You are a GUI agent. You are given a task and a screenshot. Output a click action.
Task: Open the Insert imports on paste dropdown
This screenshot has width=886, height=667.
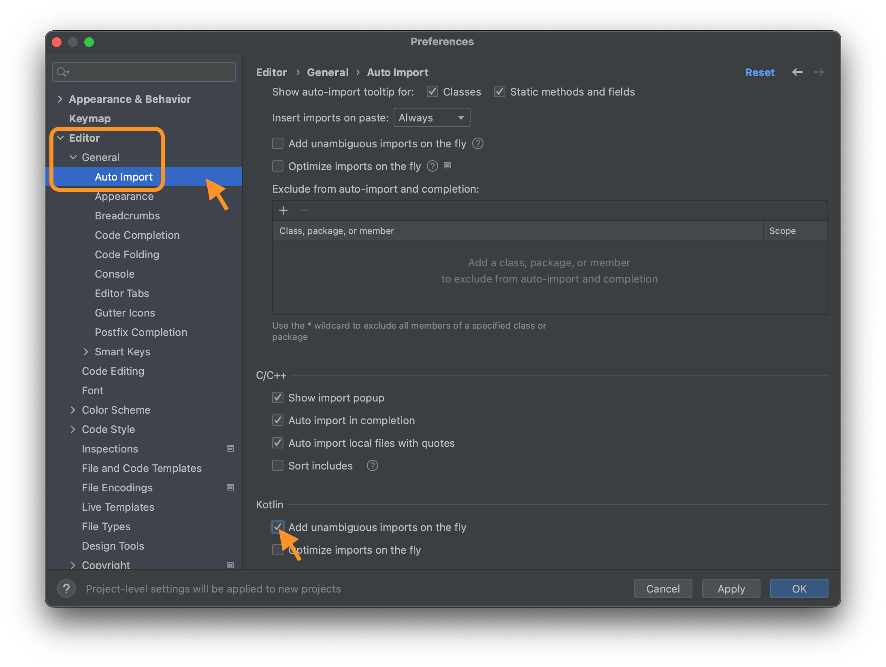coord(432,118)
